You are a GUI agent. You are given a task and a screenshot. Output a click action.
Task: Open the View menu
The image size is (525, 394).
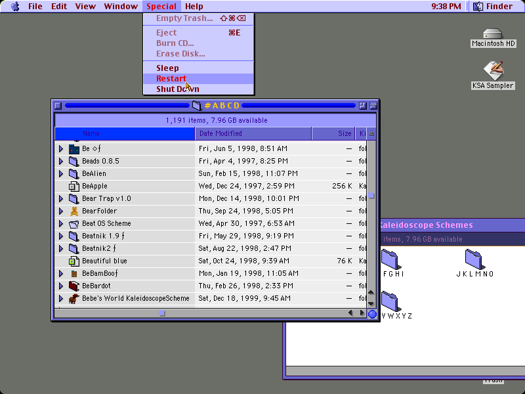tap(85, 7)
